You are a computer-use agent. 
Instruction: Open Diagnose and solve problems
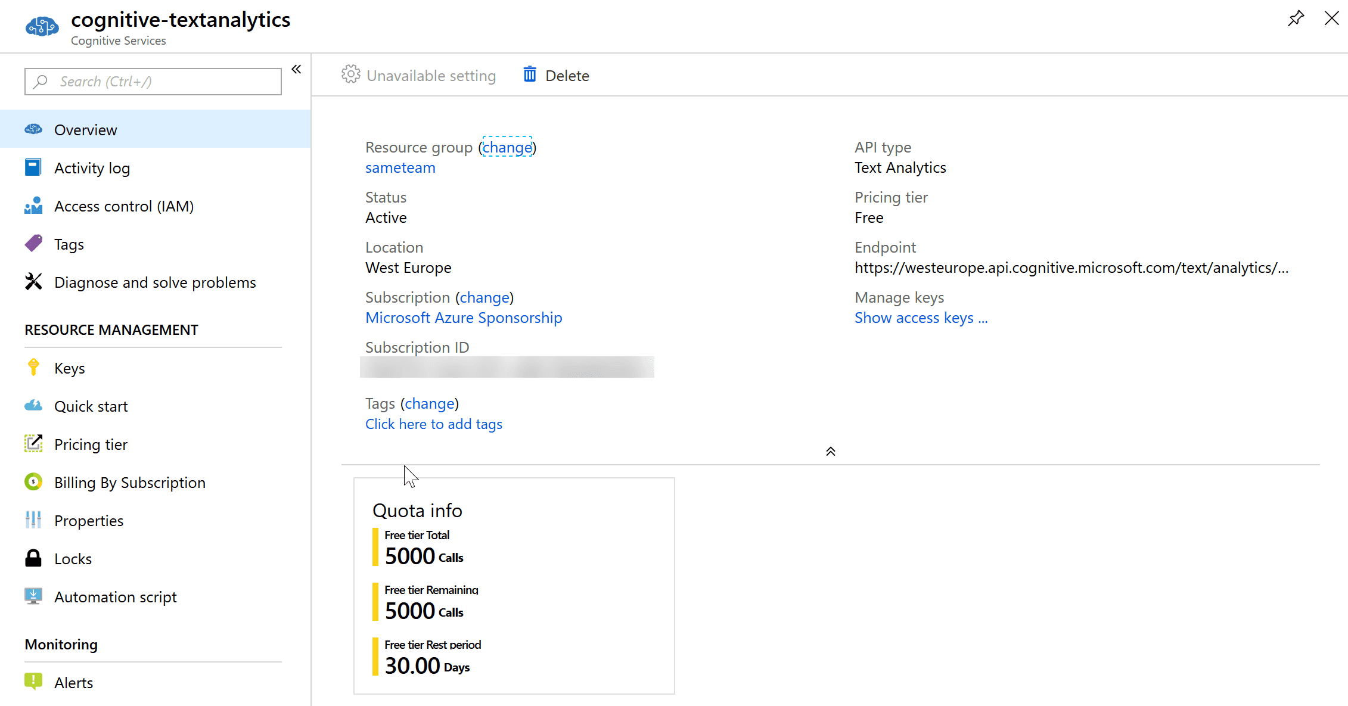pyautogui.click(x=156, y=282)
